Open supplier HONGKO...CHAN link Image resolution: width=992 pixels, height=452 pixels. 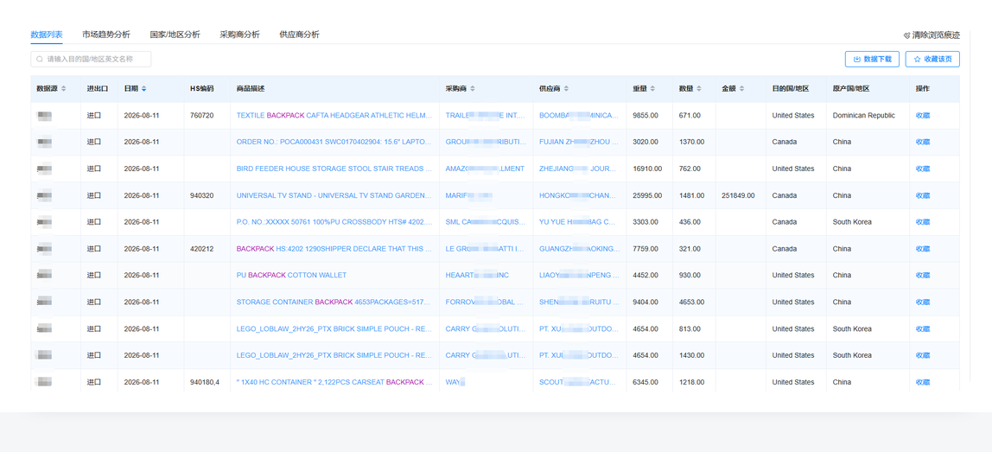(577, 195)
